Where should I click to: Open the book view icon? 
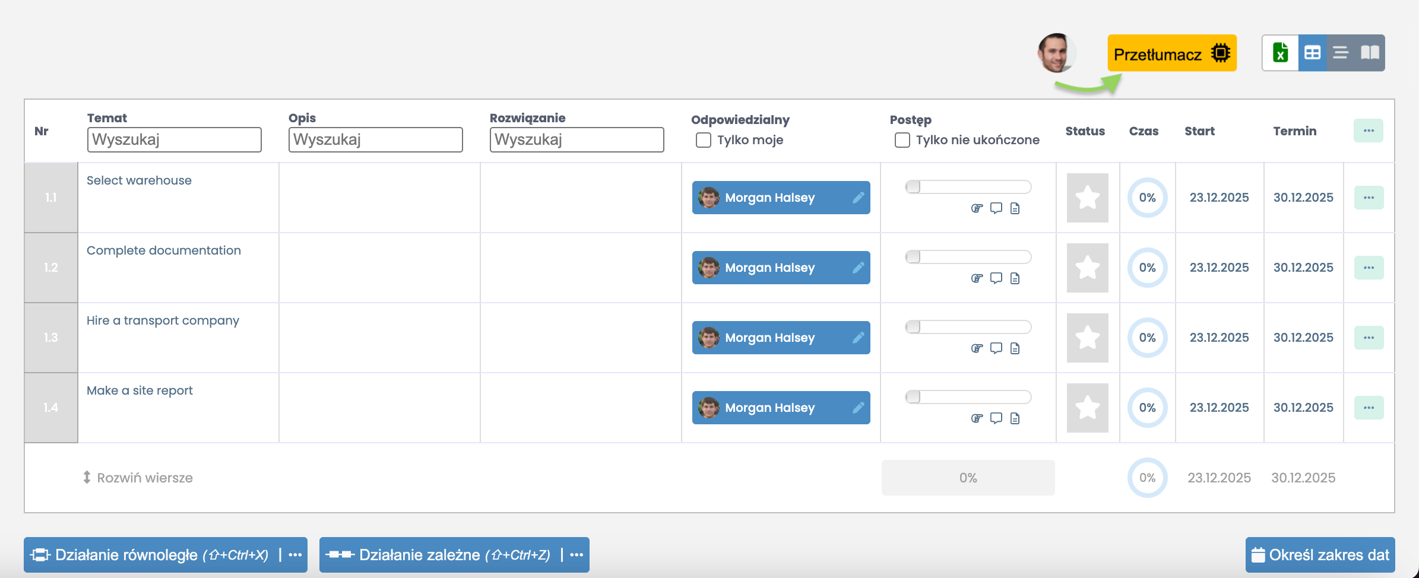click(1370, 53)
